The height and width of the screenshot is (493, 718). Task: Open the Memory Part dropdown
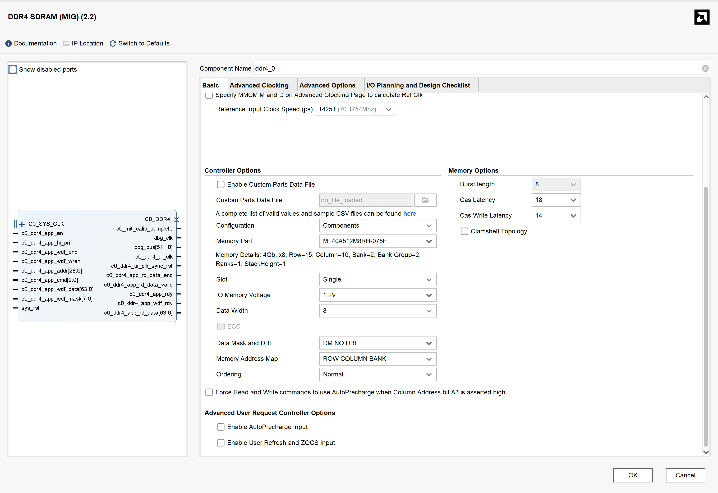378,241
